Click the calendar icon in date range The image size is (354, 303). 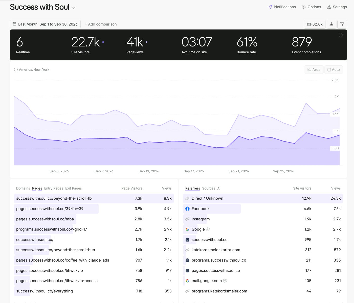point(15,24)
